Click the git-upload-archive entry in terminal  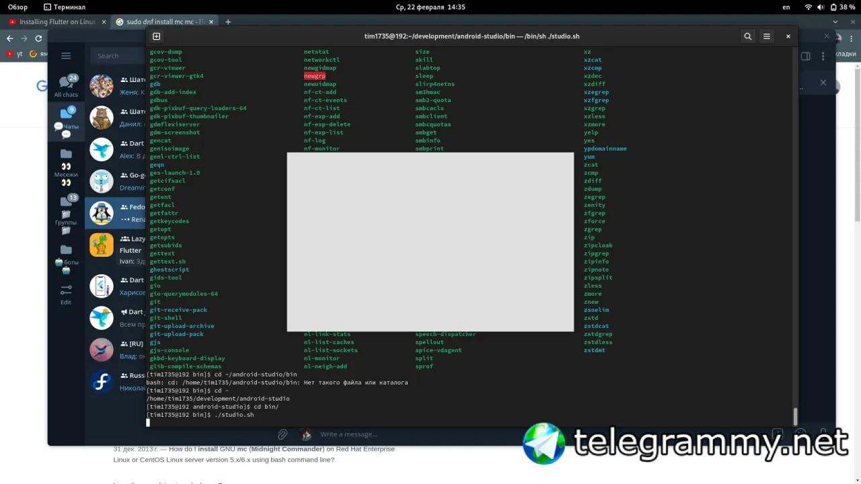point(182,326)
